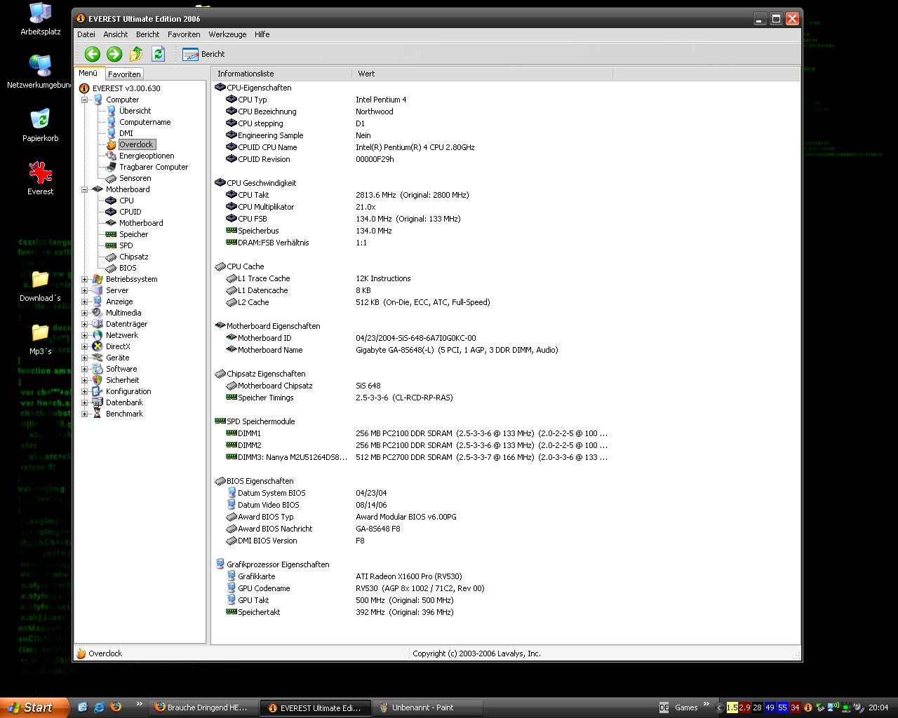Click the Wert column header
Screen dimensions: 898x718
[x=482, y=74]
